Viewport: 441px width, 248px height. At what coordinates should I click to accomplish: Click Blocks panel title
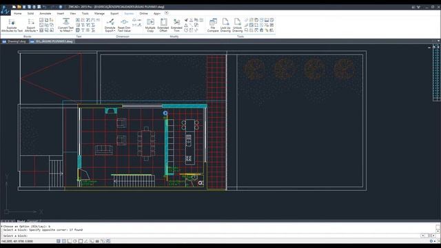coord(28,37)
